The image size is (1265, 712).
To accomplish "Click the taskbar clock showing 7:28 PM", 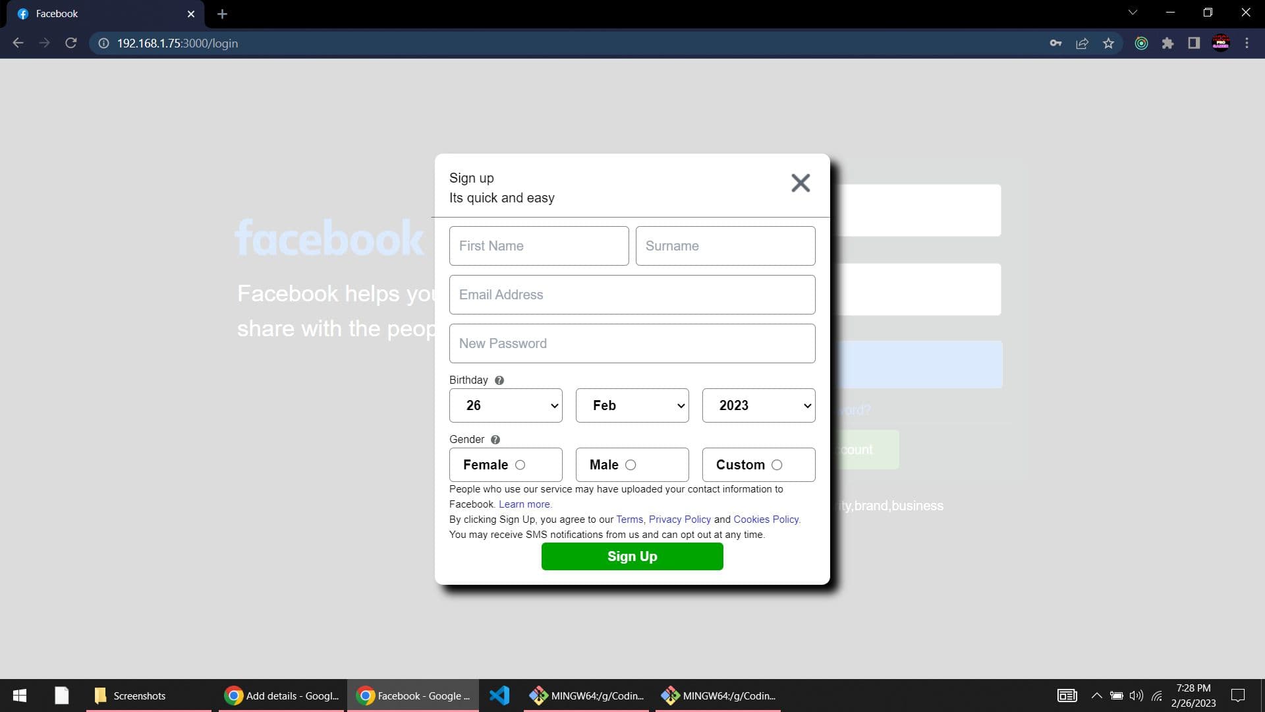I will 1193,696.
